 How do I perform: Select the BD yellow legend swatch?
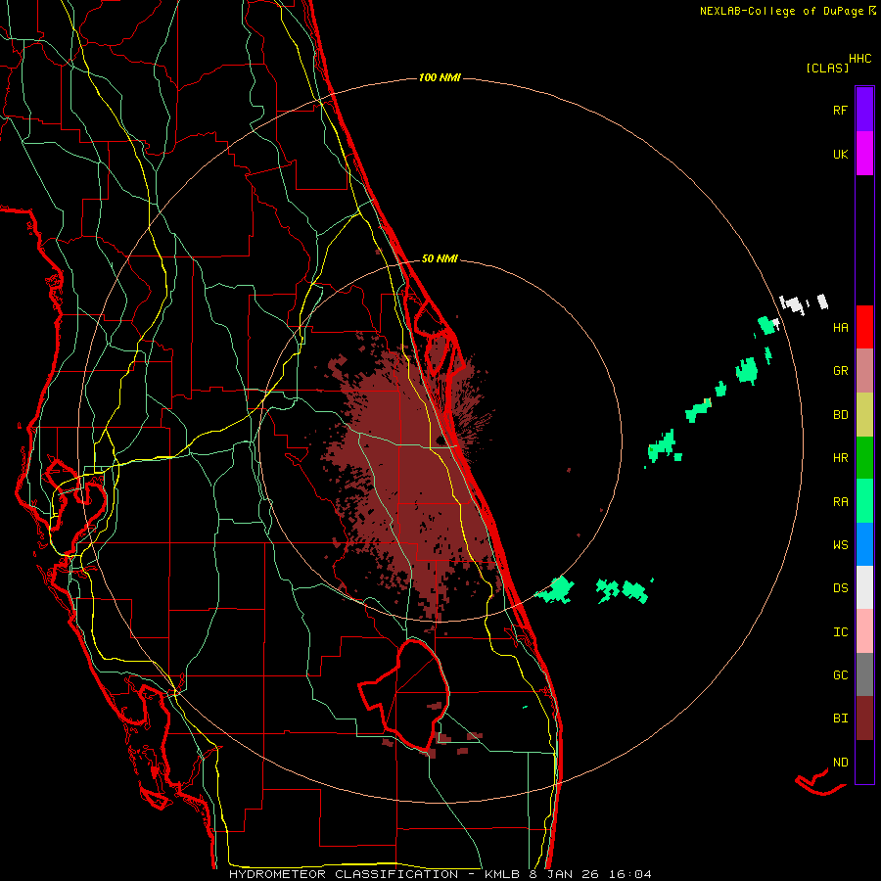864,415
